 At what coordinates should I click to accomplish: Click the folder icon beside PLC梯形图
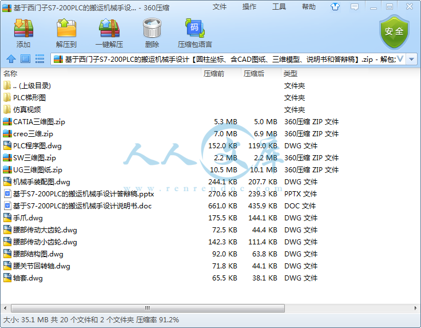[7, 97]
